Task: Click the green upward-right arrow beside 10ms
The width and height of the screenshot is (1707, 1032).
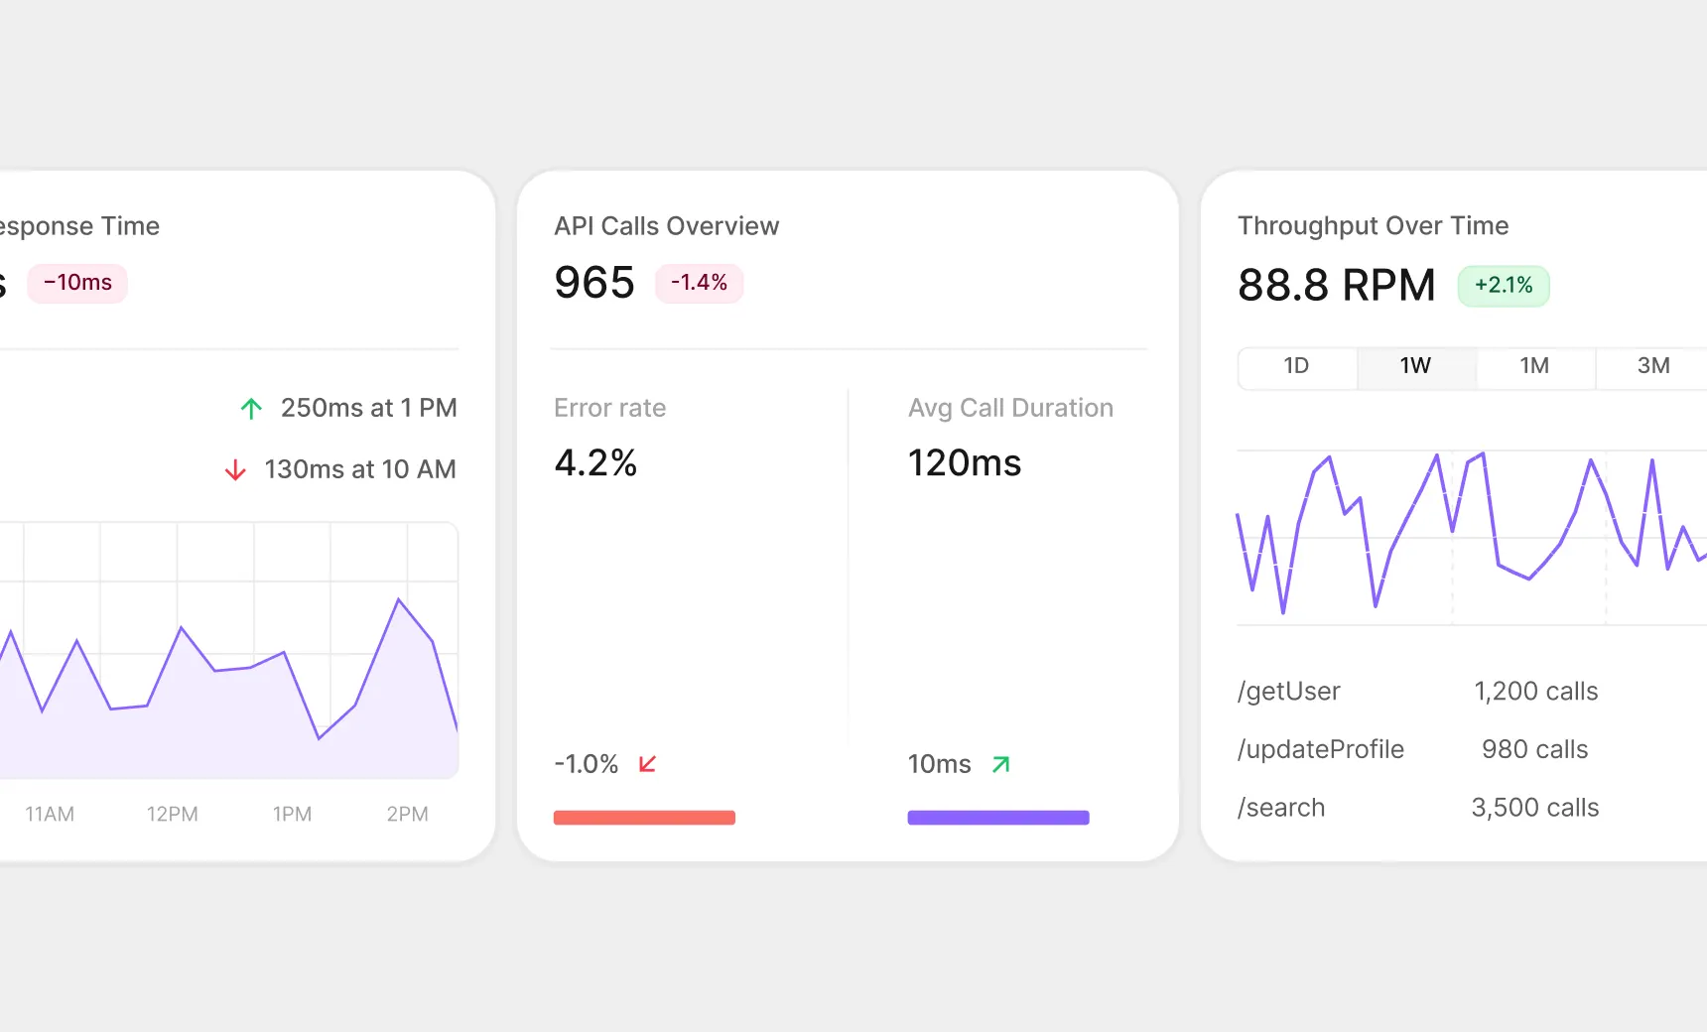Action: coord(1002,763)
